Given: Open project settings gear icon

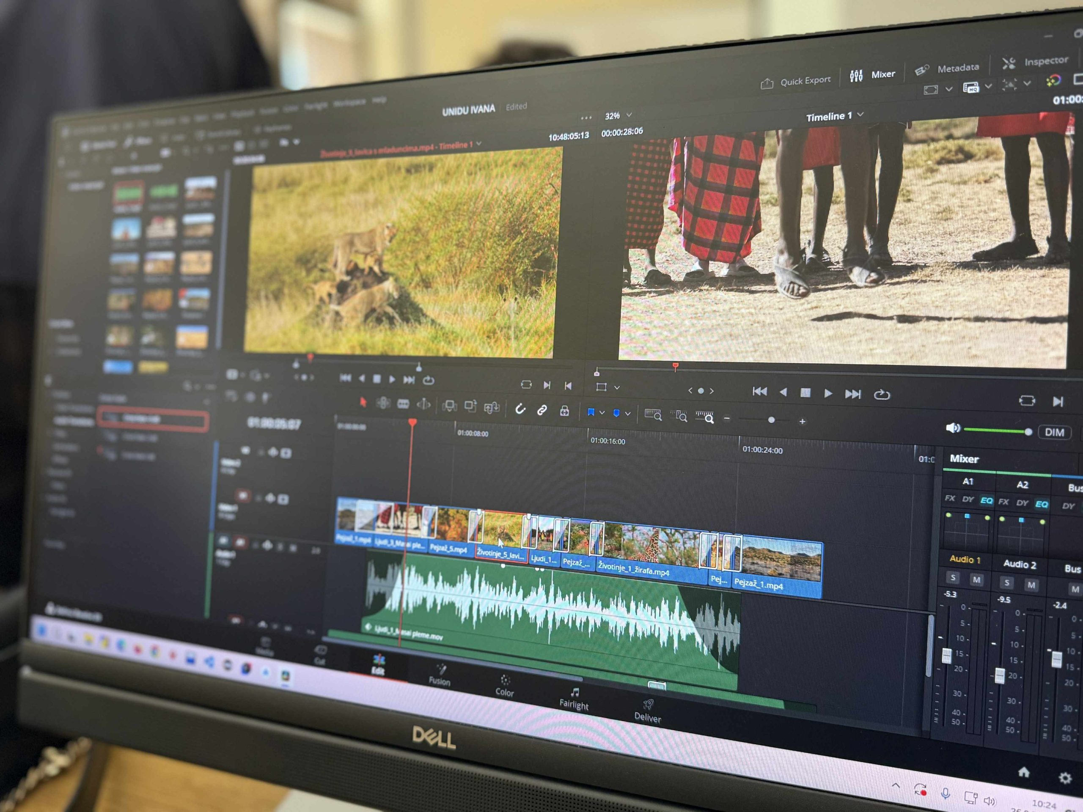Looking at the screenshot, I should pos(1065,778).
